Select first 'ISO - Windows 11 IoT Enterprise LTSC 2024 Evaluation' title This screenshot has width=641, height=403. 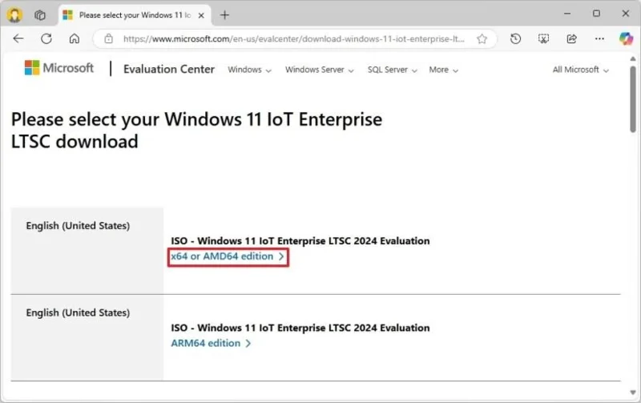click(x=300, y=241)
